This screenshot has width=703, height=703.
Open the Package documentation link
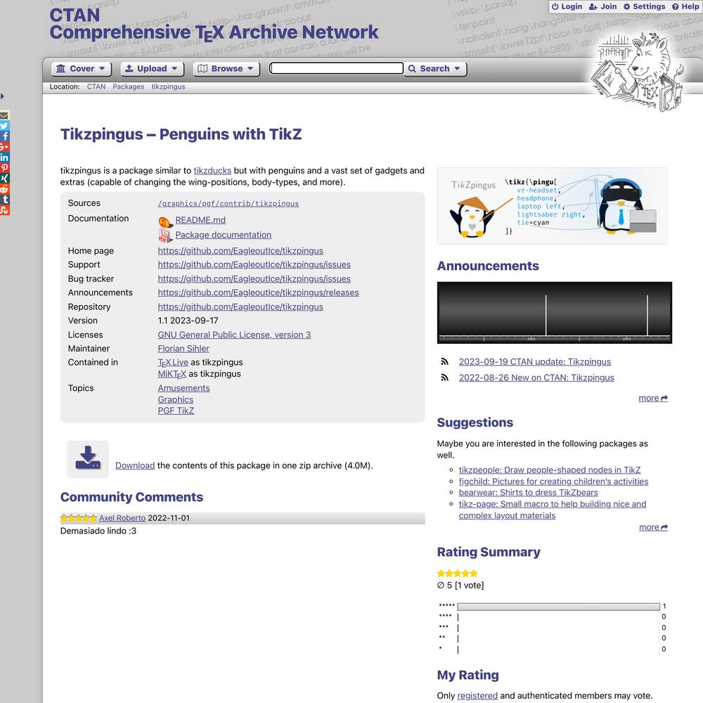coord(224,235)
